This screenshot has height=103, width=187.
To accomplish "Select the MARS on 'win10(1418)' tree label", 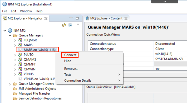I will point(40,50).
